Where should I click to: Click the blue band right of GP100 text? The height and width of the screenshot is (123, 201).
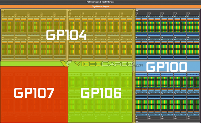coord(193,67)
